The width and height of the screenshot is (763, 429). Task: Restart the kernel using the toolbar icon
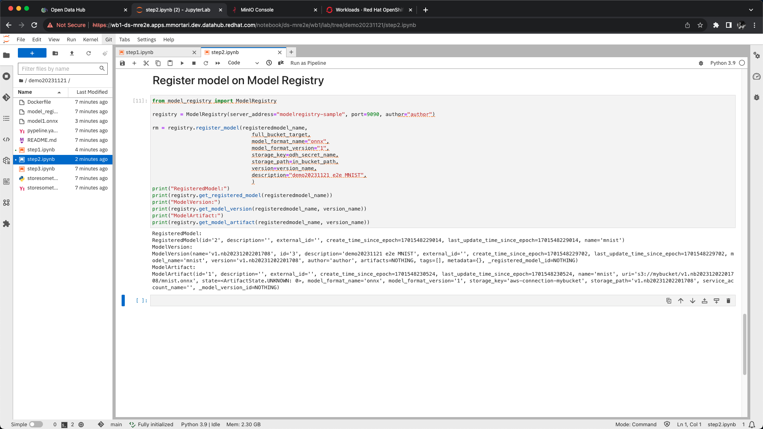pyautogui.click(x=206, y=63)
